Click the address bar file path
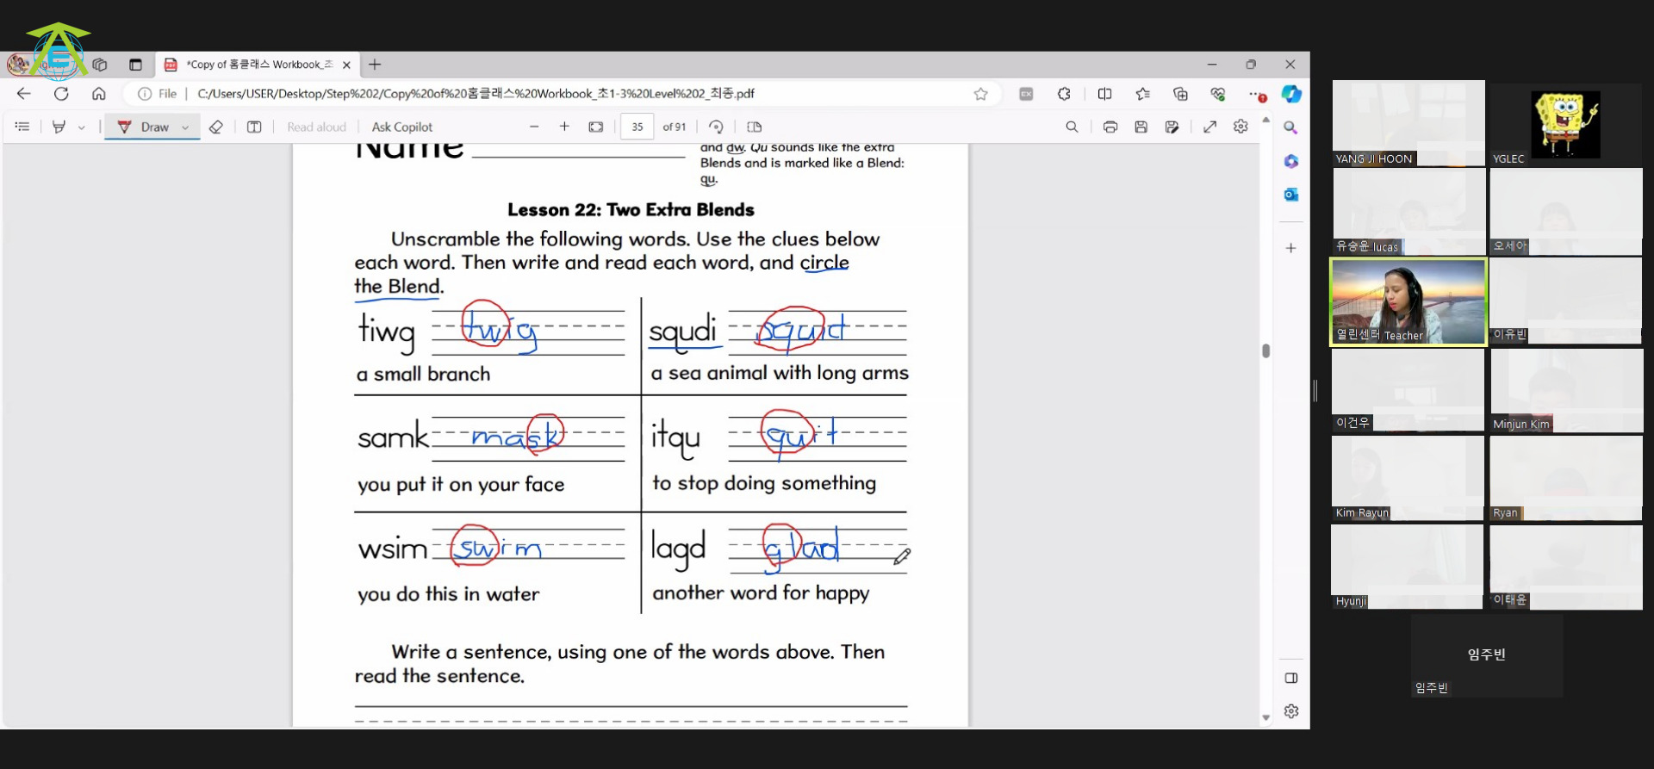 (x=476, y=93)
